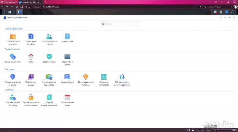Reload the browser page

click(17, 7)
